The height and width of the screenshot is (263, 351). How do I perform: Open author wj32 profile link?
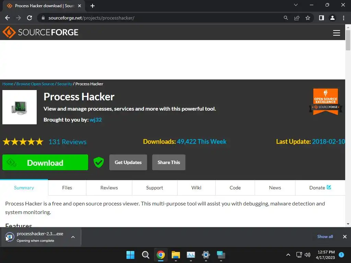(x=96, y=120)
